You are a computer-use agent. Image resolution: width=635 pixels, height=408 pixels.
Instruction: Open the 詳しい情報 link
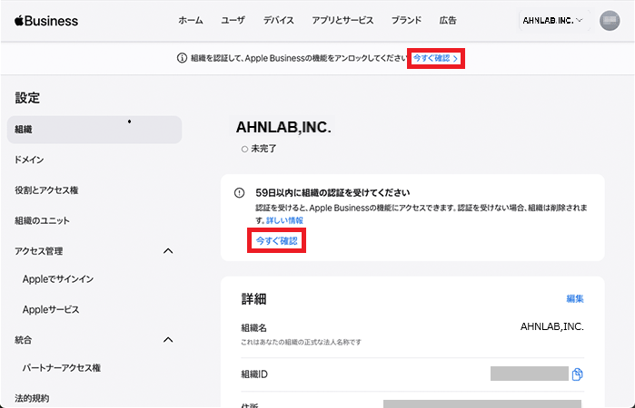[x=284, y=220]
